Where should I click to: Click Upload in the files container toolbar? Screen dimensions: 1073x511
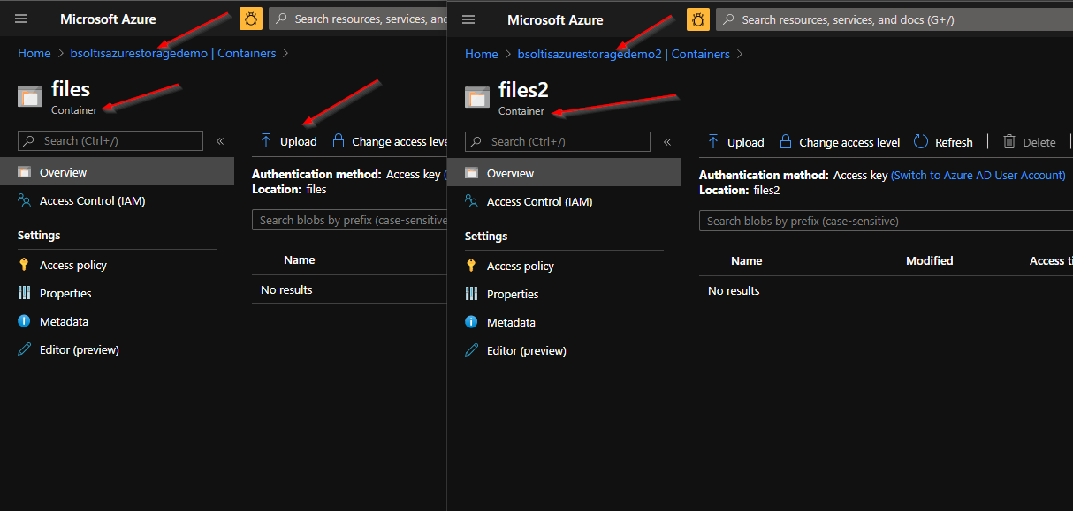pyautogui.click(x=288, y=141)
